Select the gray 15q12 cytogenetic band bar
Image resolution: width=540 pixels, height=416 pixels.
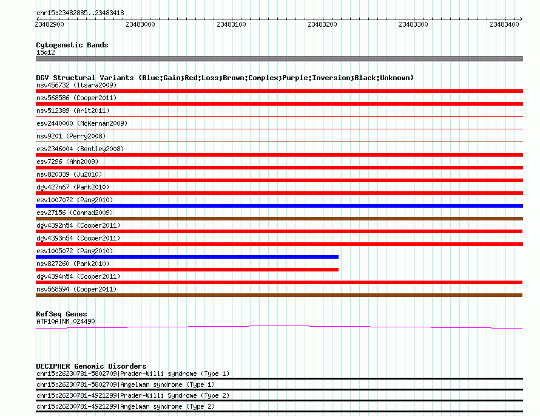[x=279, y=59]
